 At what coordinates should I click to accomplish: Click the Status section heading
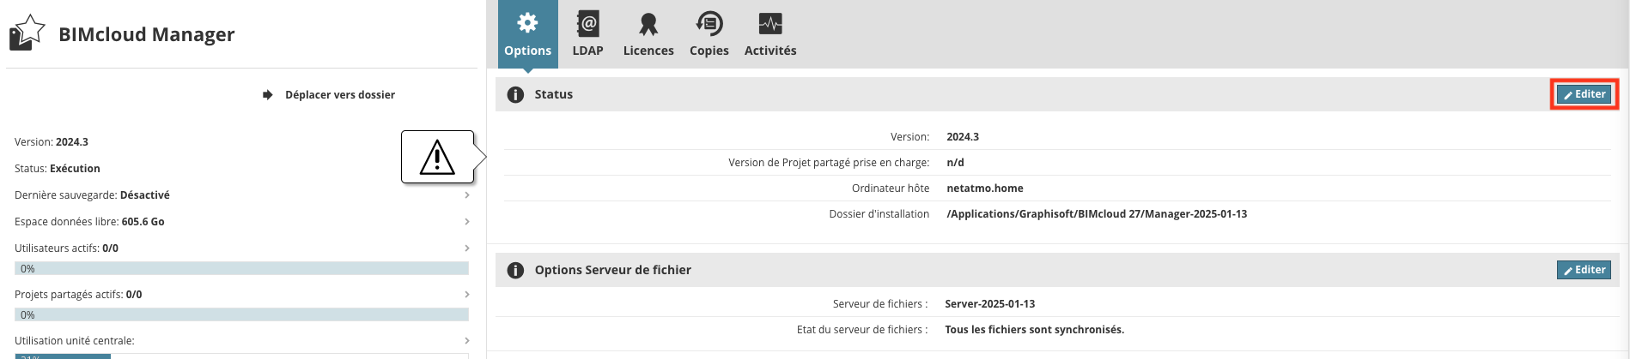pos(553,94)
